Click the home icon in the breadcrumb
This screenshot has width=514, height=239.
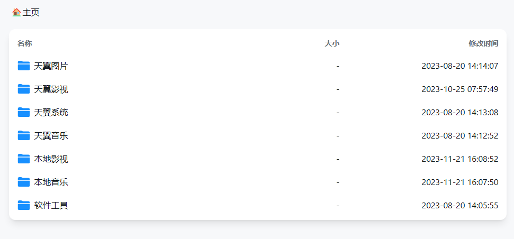tap(16, 12)
